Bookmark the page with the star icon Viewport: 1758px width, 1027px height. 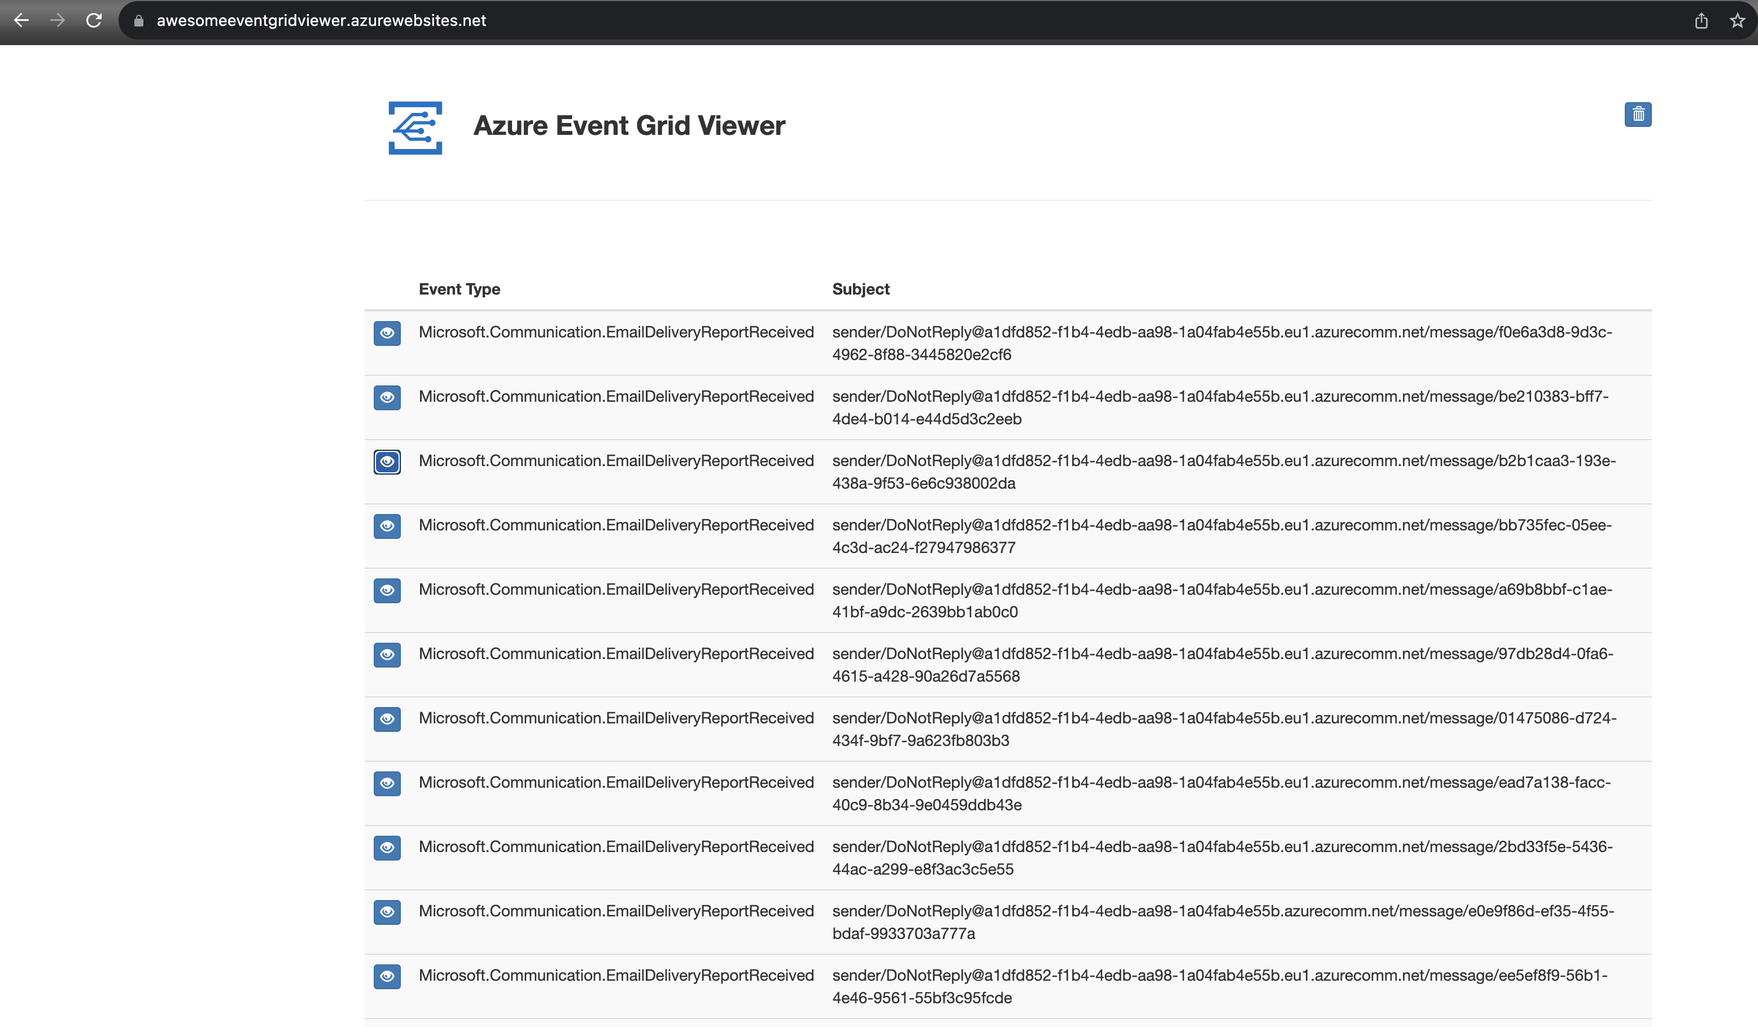1737,20
